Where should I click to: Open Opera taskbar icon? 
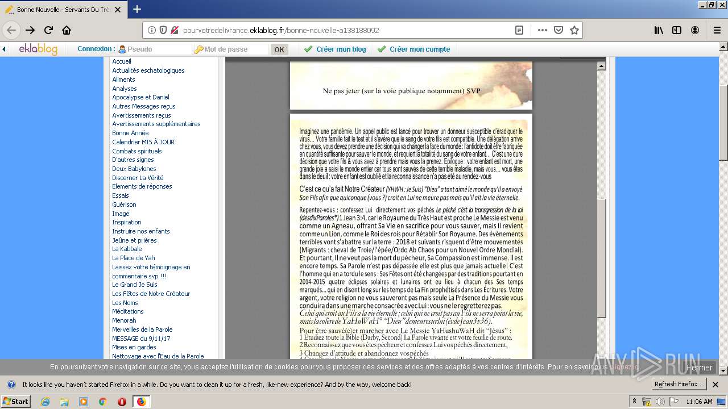pos(122,402)
